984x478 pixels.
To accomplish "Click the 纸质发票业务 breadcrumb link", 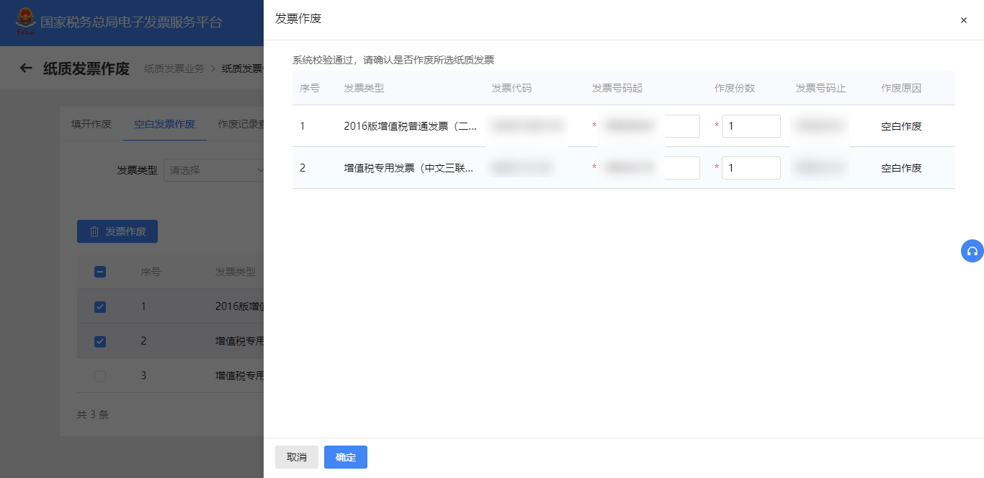I will [x=174, y=68].
